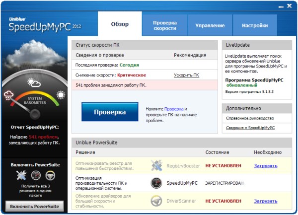Click the DriverScanner steering wheel icon in the table

point(157,201)
